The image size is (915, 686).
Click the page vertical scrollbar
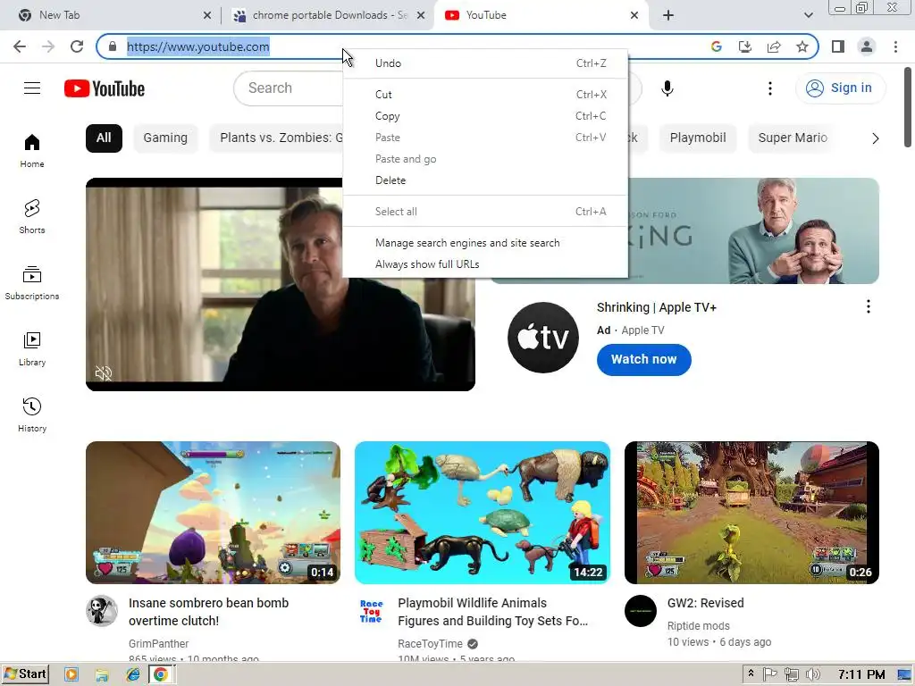(x=908, y=108)
